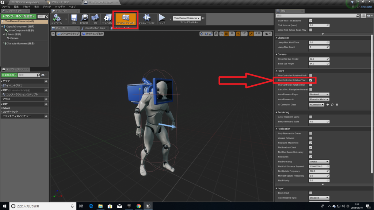Click debug filter magnifier icon
The image size is (374, 210).
(203, 18)
